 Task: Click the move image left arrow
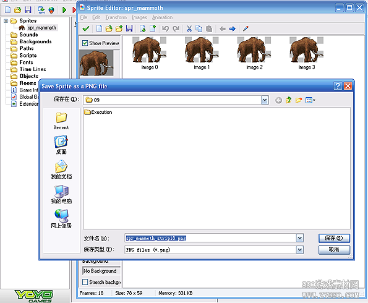click(x=223, y=29)
